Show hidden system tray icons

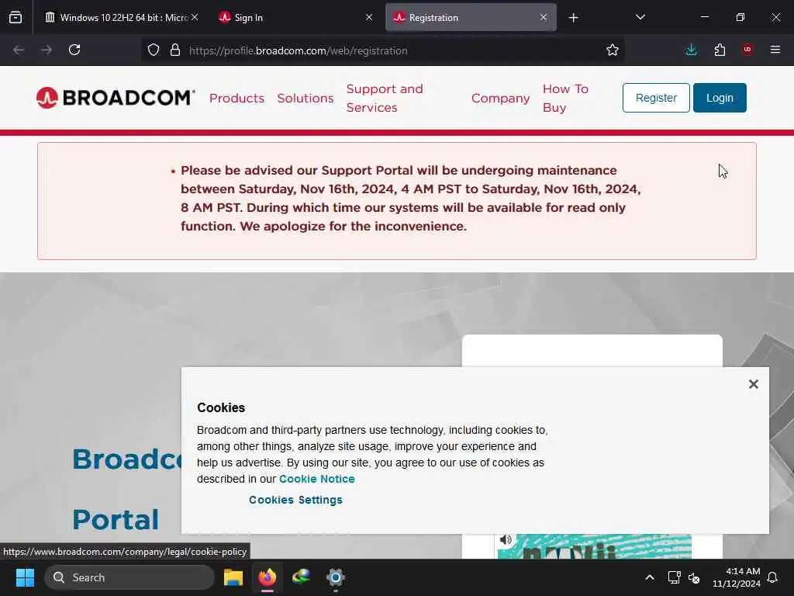coord(650,577)
